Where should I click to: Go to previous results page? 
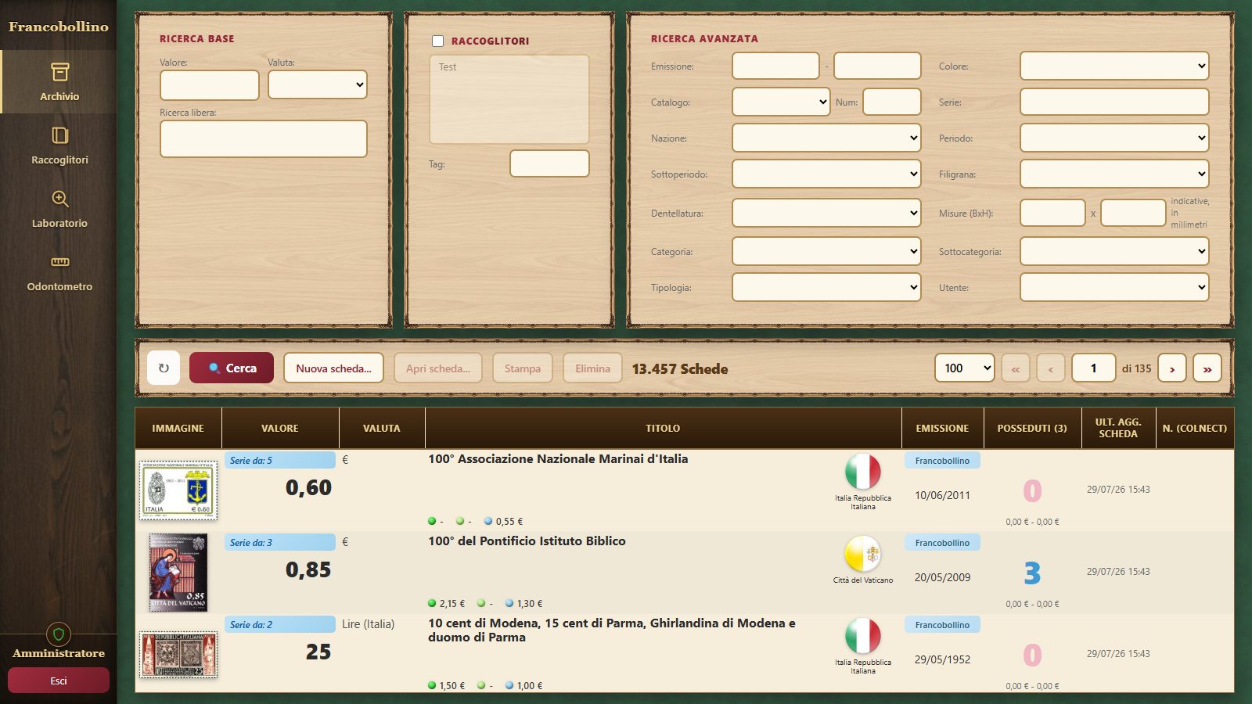1051,368
